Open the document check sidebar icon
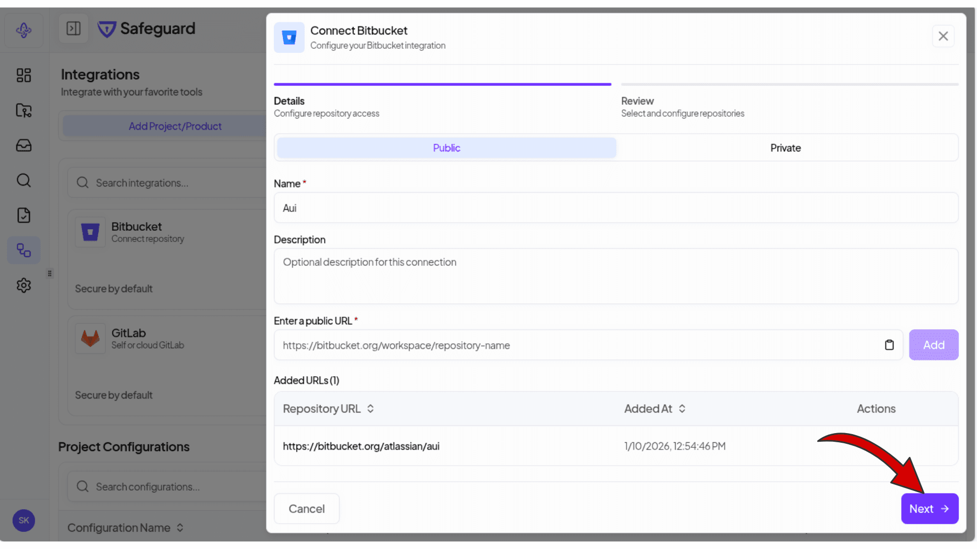This screenshot has width=977, height=549. pyautogui.click(x=23, y=215)
